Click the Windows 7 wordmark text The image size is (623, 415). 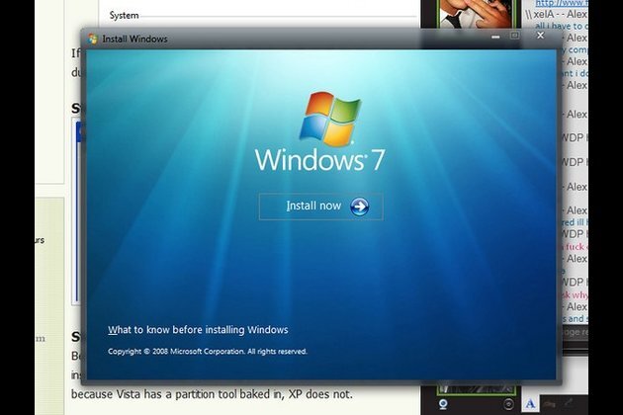point(319,160)
